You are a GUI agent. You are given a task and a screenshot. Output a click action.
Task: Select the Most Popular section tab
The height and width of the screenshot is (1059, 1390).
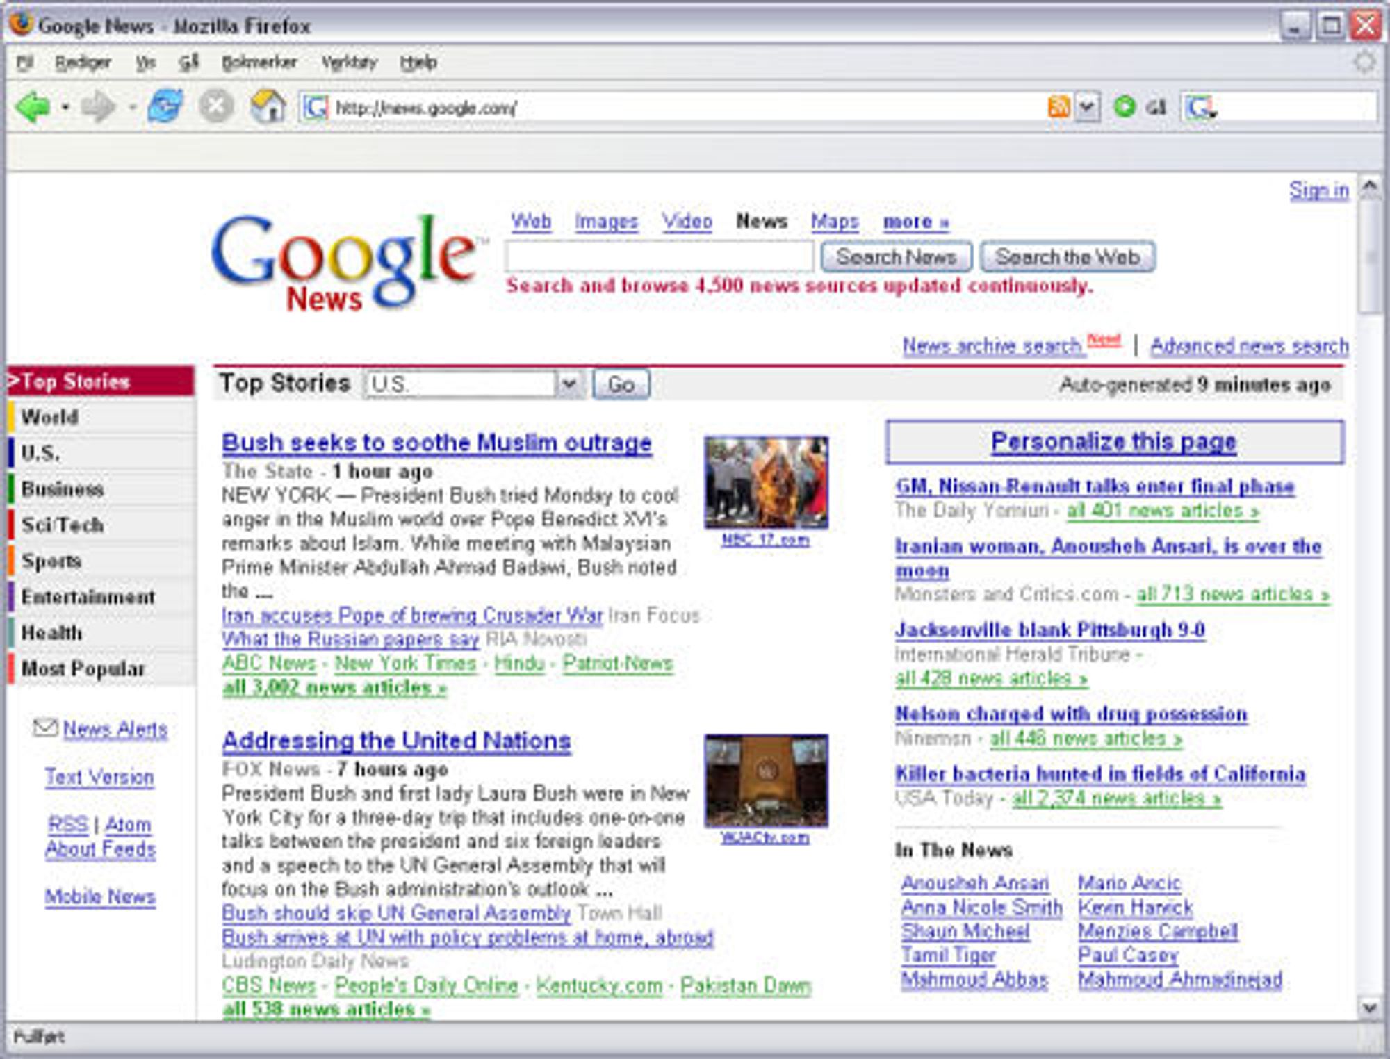pos(101,669)
